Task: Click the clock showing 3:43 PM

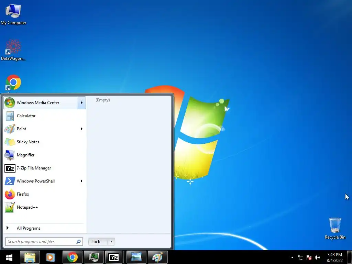Action: click(x=334, y=257)
